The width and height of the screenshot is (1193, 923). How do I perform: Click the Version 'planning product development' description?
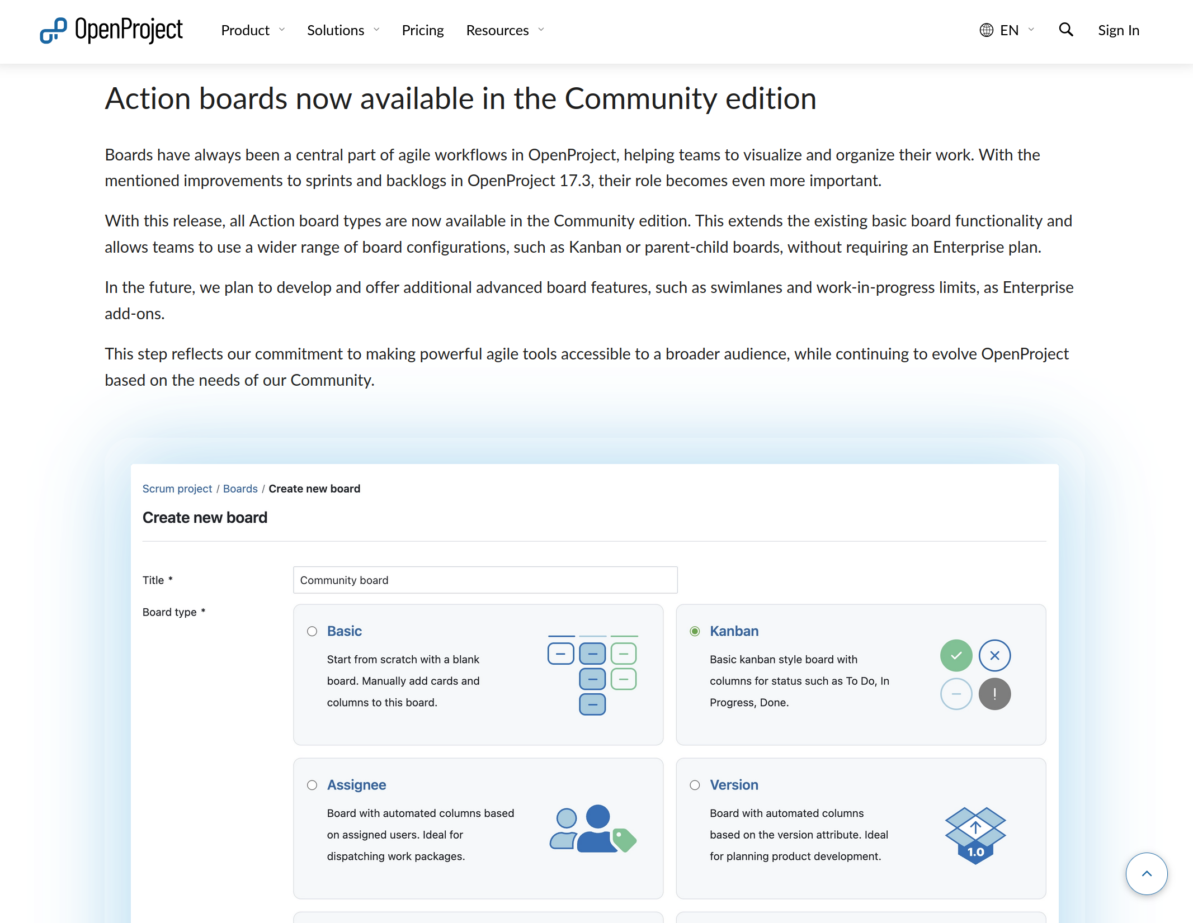799,835
